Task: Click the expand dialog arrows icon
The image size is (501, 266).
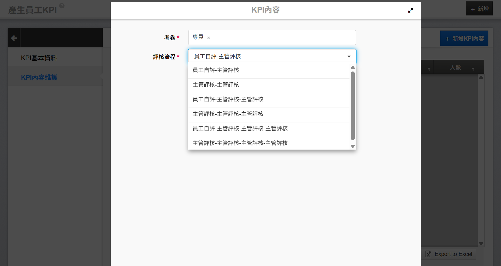Action: [410, 11]
